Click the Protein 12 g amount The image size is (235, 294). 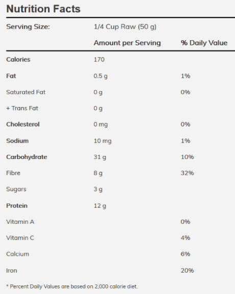point(100,206)
